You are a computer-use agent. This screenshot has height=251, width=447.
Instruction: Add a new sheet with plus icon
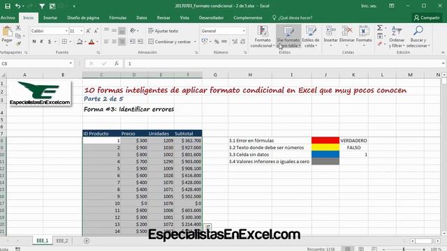click(87, 241)
